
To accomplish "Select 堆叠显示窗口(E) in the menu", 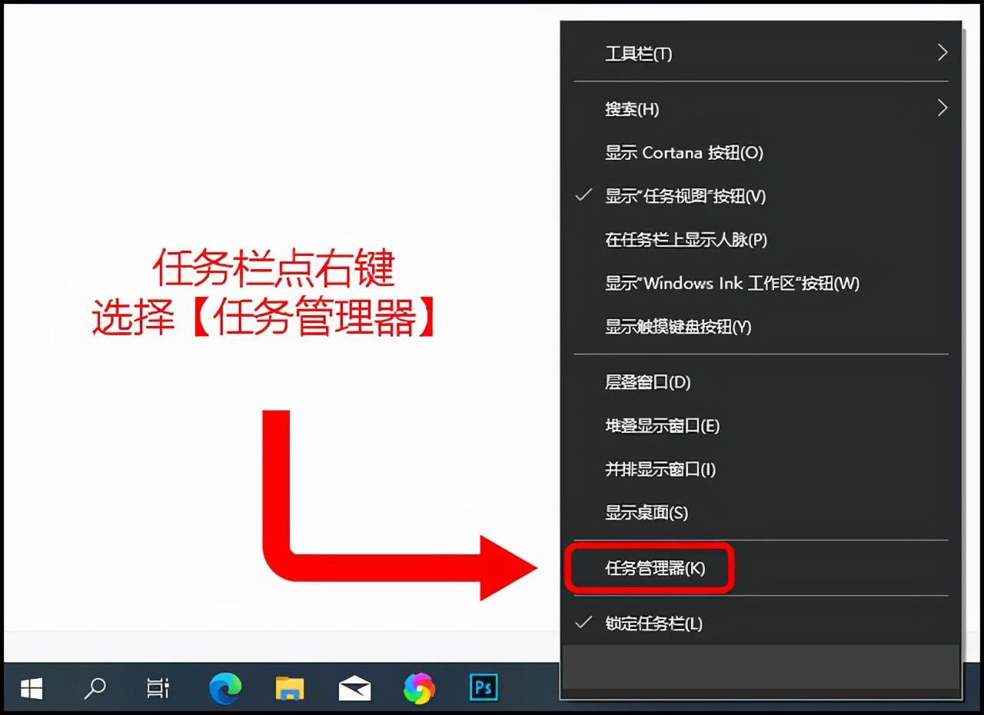I will (x=662, y=426).
